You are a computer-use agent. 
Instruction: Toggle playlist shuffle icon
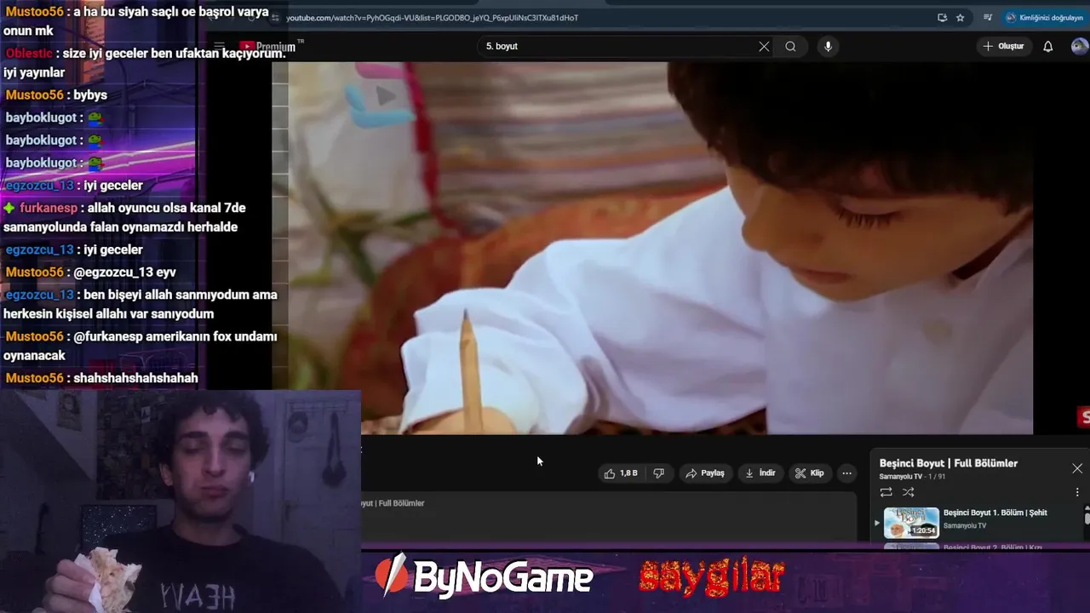pyautogui.click(x=909, y=492)
